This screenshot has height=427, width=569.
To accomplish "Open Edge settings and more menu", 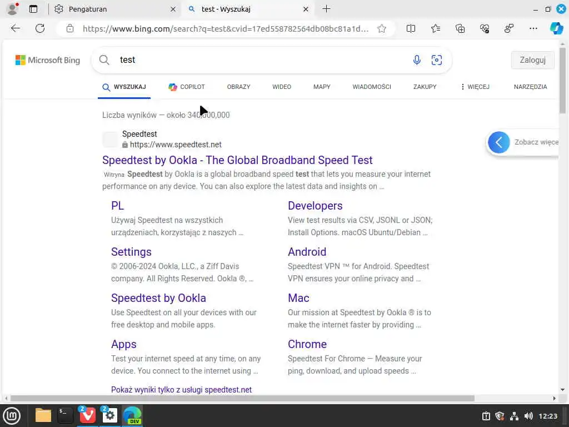I will (x=533, y=28).
